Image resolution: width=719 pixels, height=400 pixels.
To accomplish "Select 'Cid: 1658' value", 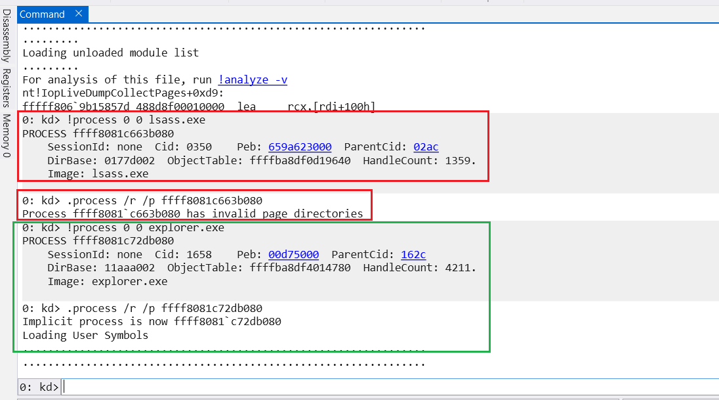I will click(184, 254).
